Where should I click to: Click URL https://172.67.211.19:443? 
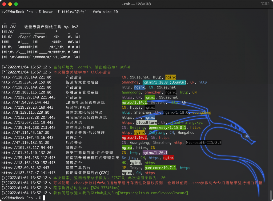pos(27,122)
